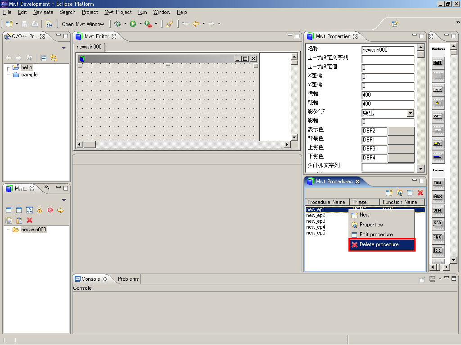Select the Console tab
This screenshot has height=345, width=461.
[x=91, y=279]
